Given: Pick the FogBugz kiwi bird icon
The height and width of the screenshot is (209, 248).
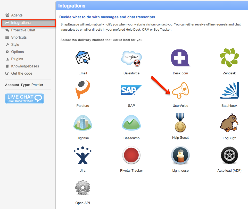Looking at the screenshot, I should tap(229, 123).
